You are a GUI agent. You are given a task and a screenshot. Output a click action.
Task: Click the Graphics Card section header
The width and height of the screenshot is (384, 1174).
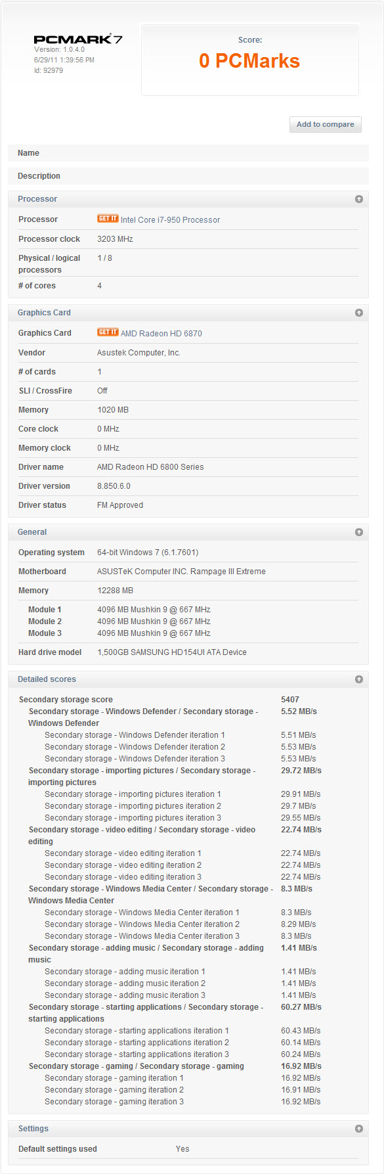[188, 313]
